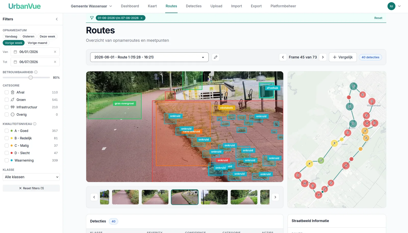This screenshot has width=408, height=233.
Task: Open the calendar icon in the Van field
Action: [x=15, y=52]
